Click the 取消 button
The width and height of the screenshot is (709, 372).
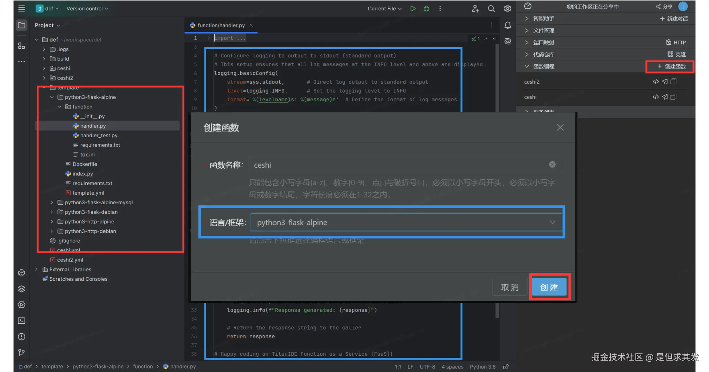click(x=510, y=287)
